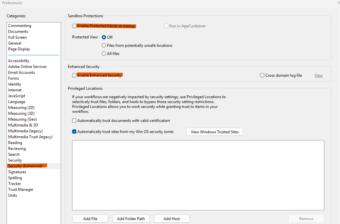
Task: Click Add Folder Path button
Action: point(131,218)
